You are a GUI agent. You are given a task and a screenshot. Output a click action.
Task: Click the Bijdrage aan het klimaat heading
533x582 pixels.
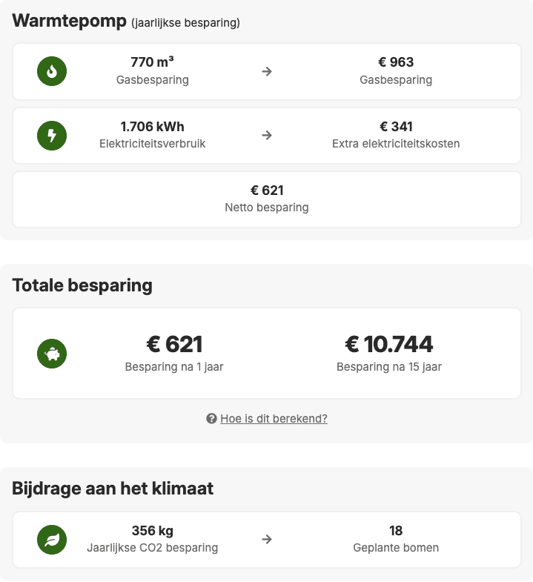113,488
